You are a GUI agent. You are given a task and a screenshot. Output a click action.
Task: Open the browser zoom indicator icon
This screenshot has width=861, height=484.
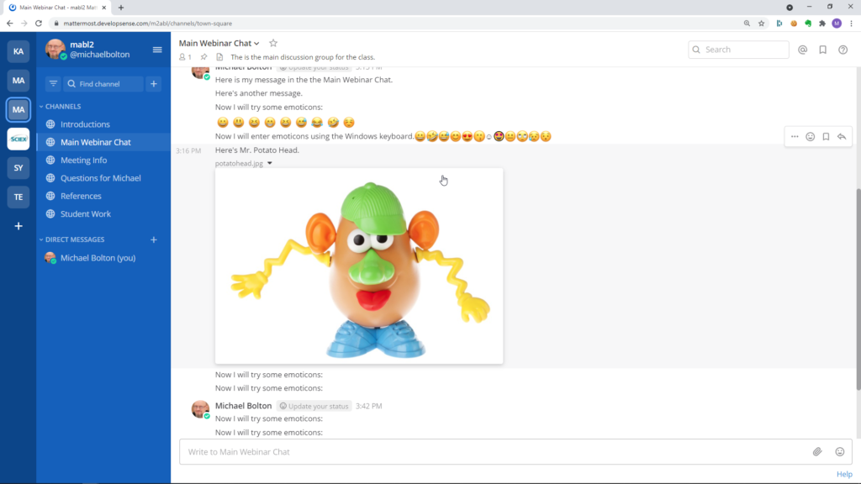747,24
